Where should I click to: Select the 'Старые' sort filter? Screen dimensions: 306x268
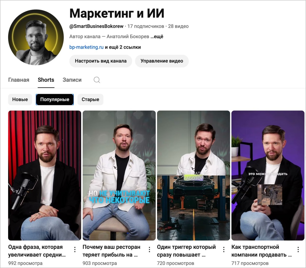click(x=90, y=99)
